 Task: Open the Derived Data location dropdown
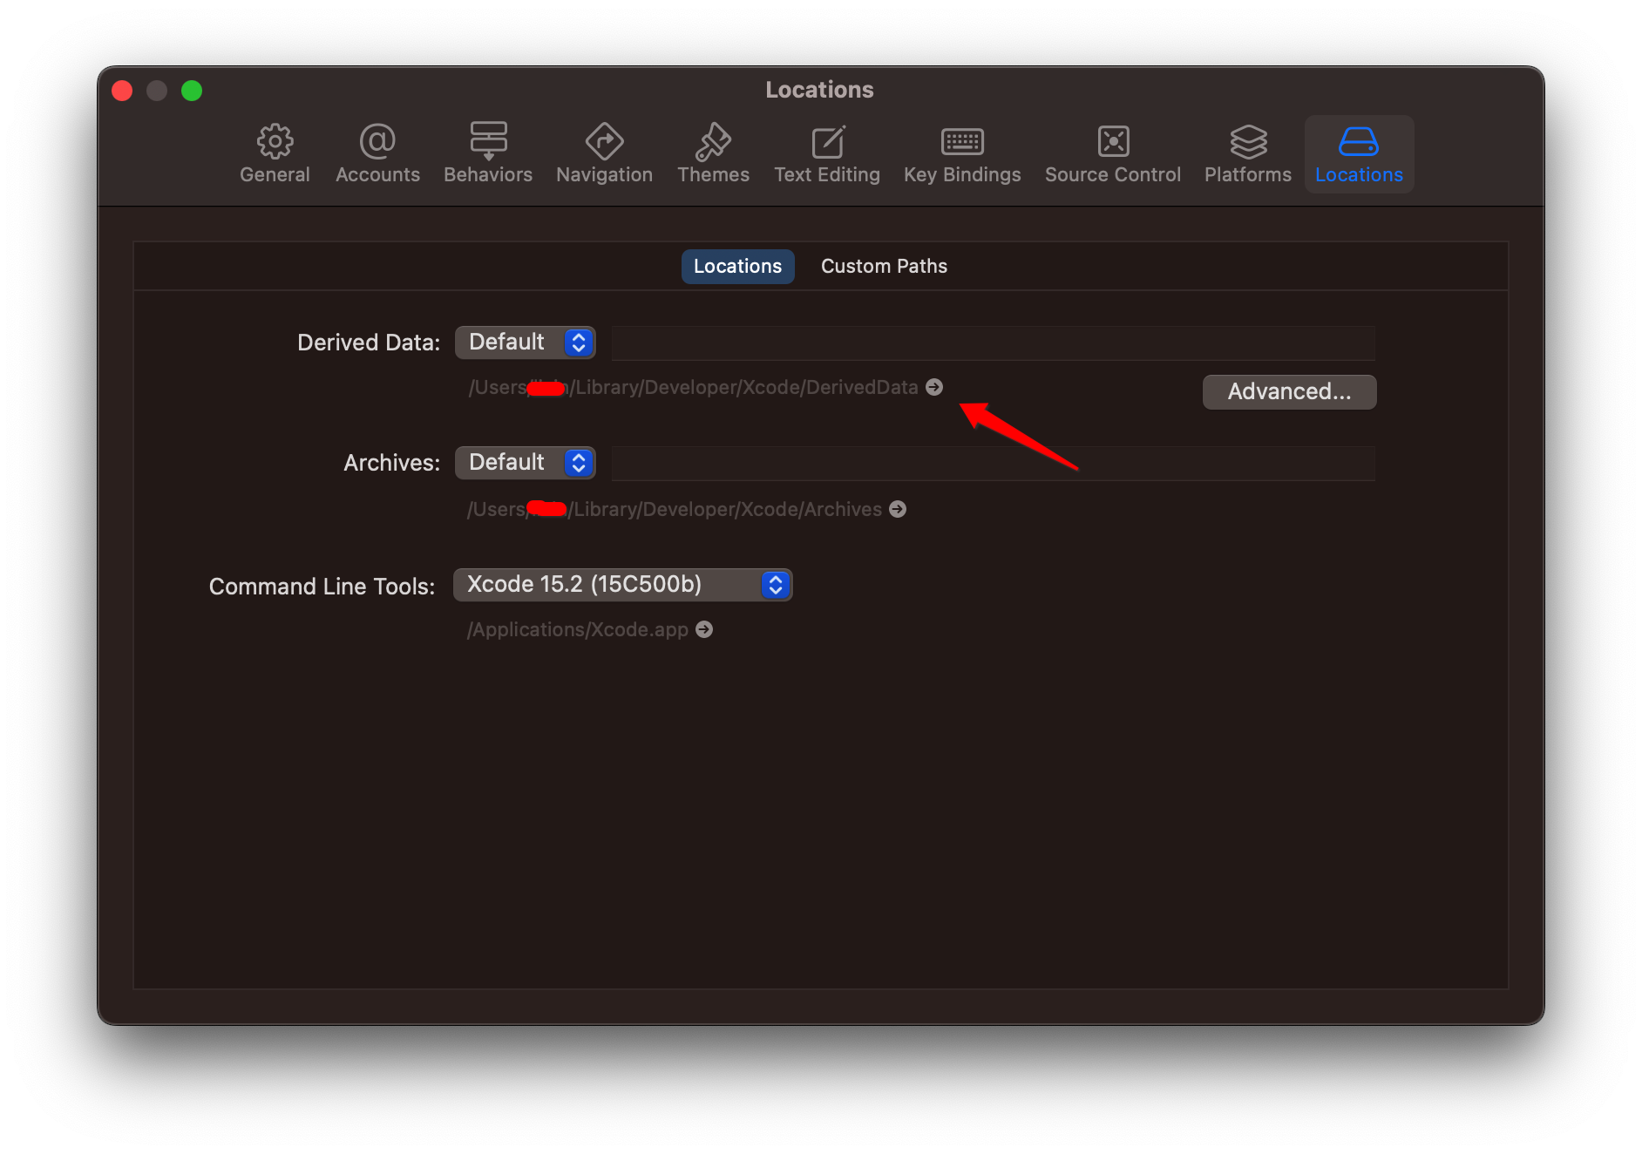click(524, 342)
